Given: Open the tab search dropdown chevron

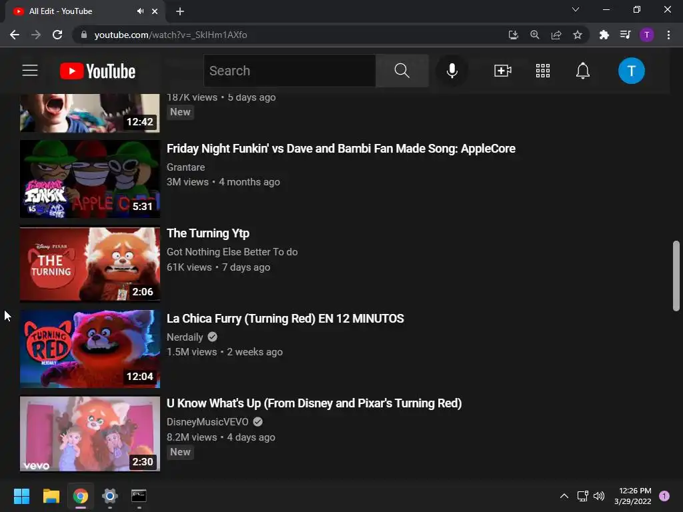Looking at the screenshot, I should click(576, 9).
